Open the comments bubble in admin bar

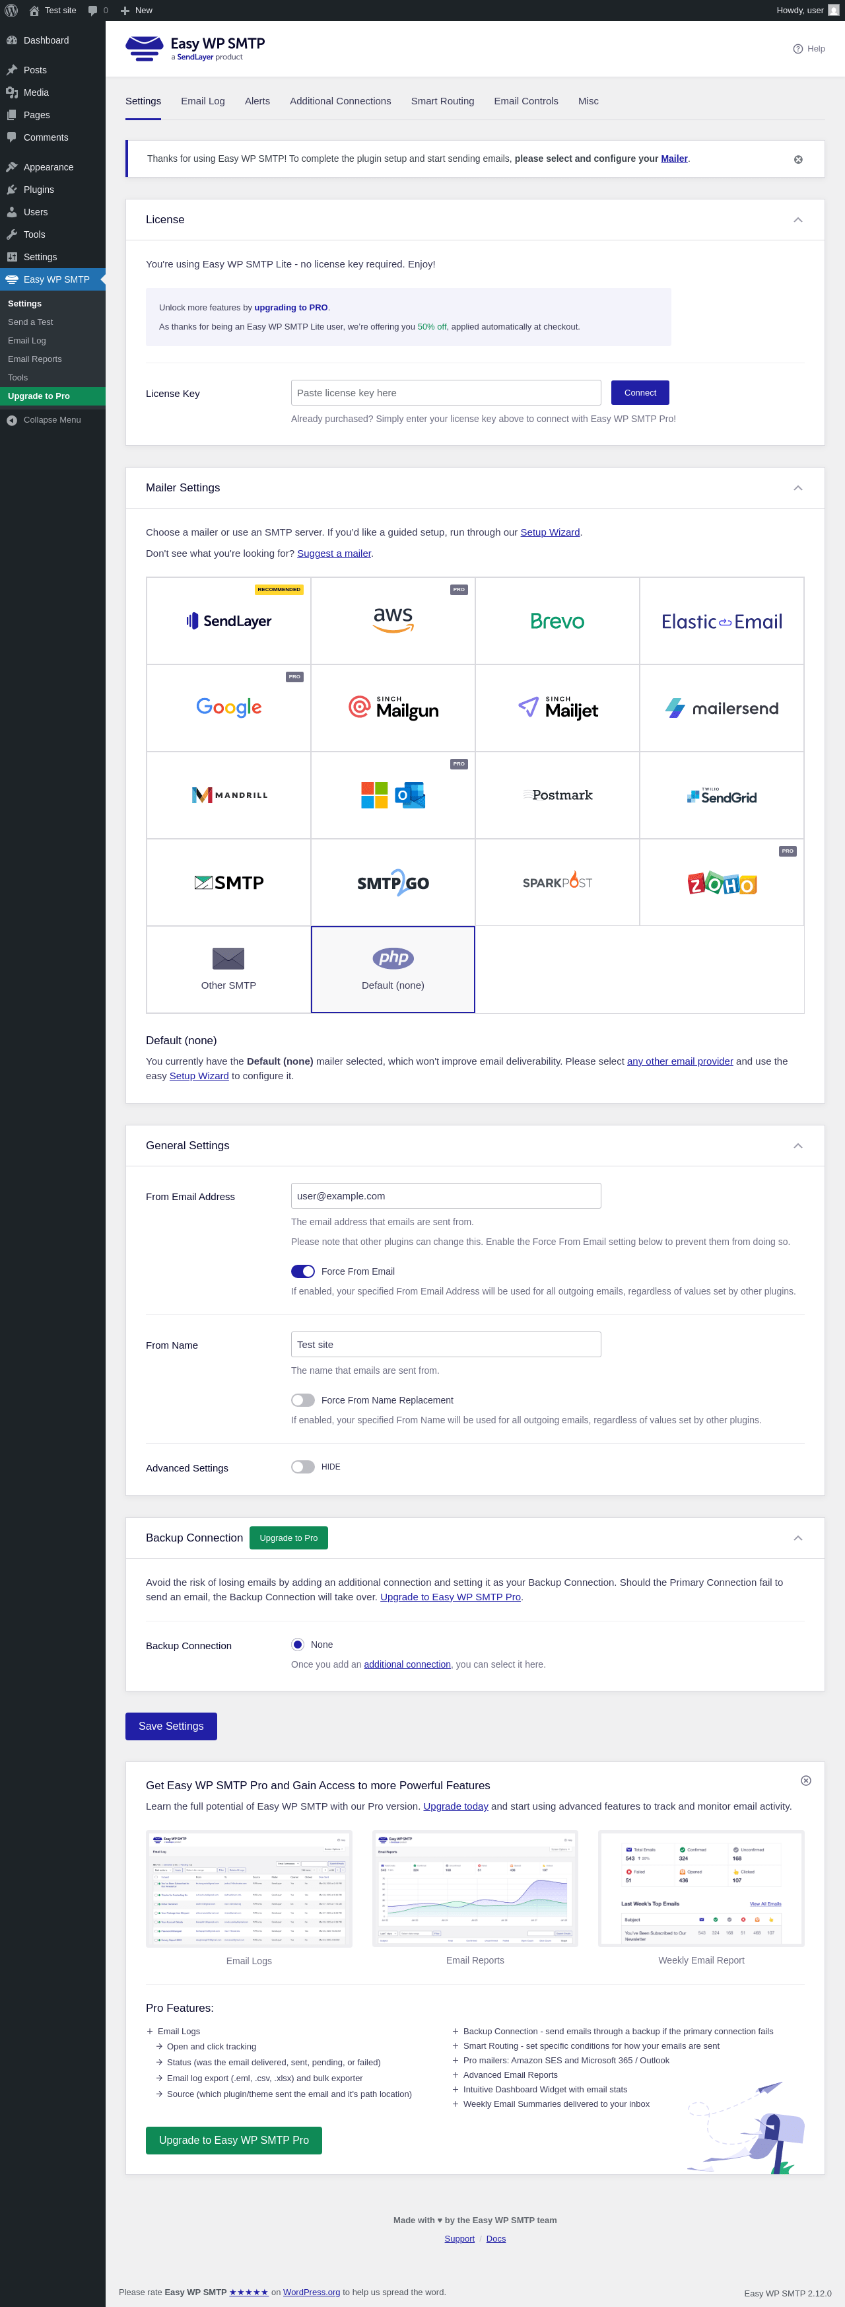pos(98,10)
